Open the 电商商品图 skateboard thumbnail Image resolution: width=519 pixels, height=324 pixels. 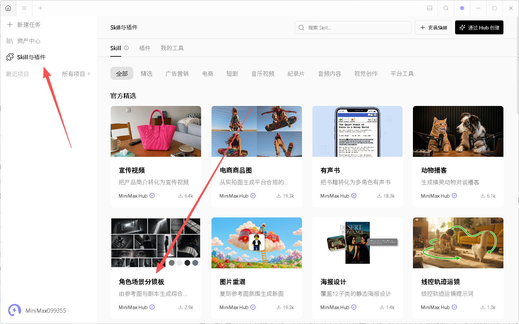257,131
